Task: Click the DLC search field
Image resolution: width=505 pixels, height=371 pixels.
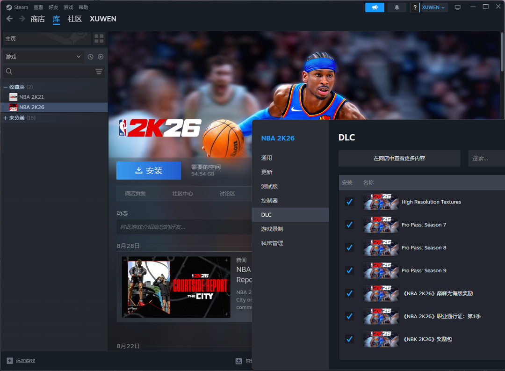Action: (x=486, y=158)
